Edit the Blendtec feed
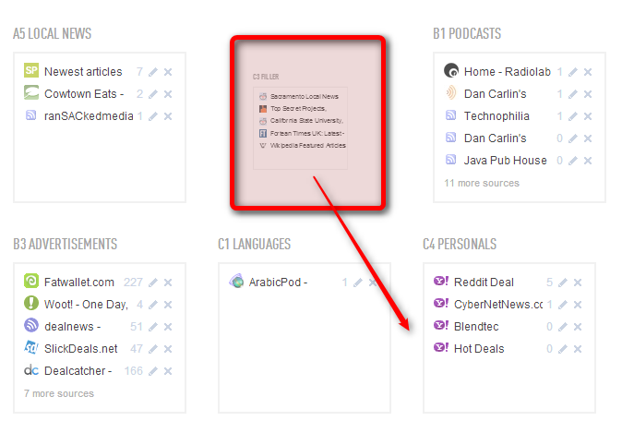The height and width of the screenshot is (433, 622). click(563, 327)
